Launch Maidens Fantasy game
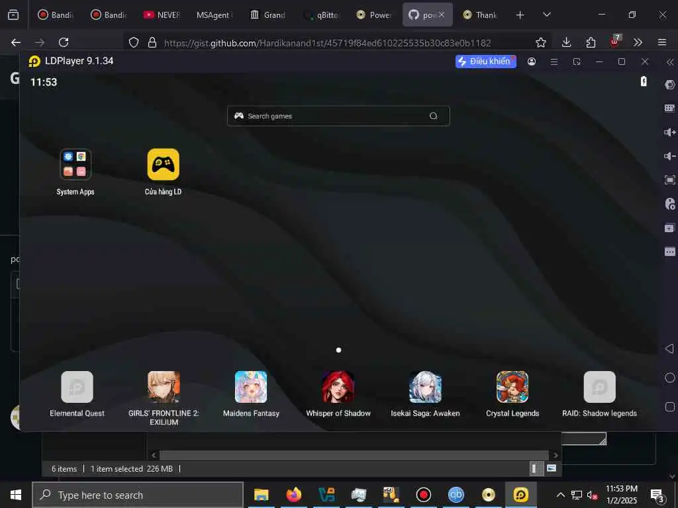 pyautogui.click(x=251, y=387)
